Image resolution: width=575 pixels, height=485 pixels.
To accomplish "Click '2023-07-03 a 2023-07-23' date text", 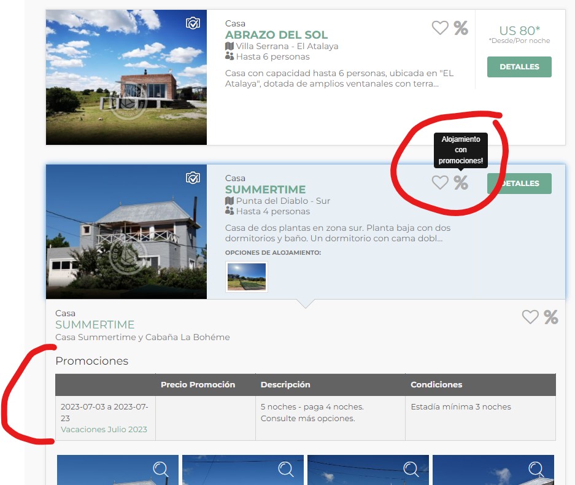I will (104, 413).
